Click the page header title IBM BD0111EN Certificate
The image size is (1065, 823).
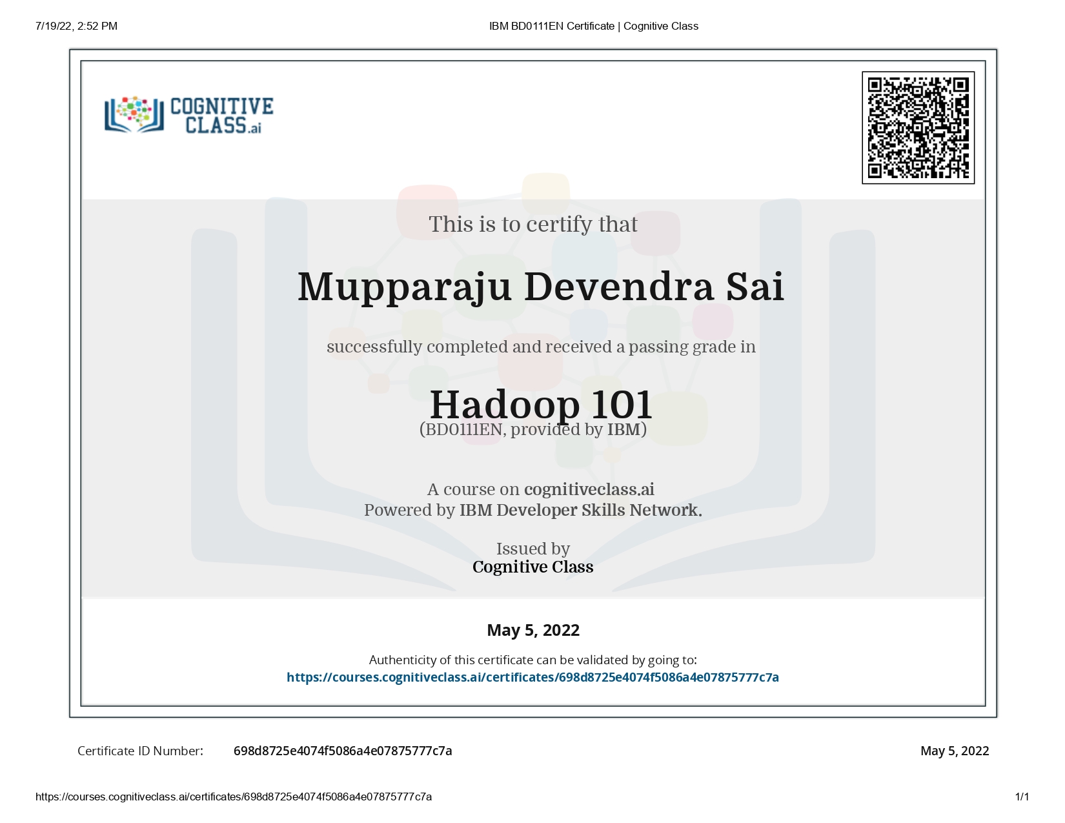pos(593,26)
